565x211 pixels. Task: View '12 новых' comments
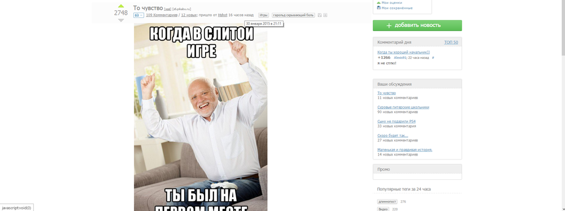click(x=189, y=15)
